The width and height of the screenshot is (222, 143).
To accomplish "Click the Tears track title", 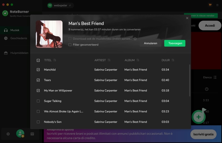I will point(47,80).
